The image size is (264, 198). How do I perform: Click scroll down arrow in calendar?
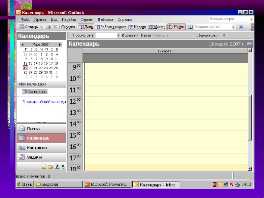250,168
